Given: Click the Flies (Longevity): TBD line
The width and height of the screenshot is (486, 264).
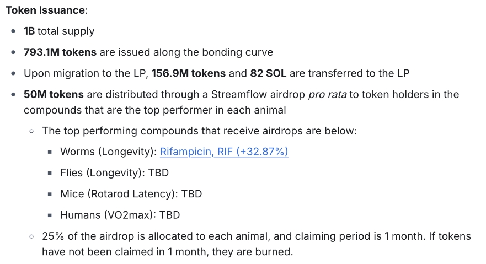Looking at the screenshot, I should coord(114,173).
